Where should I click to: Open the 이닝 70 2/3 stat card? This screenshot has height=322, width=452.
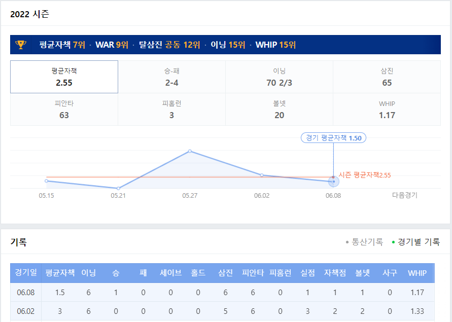click(279, 77)
